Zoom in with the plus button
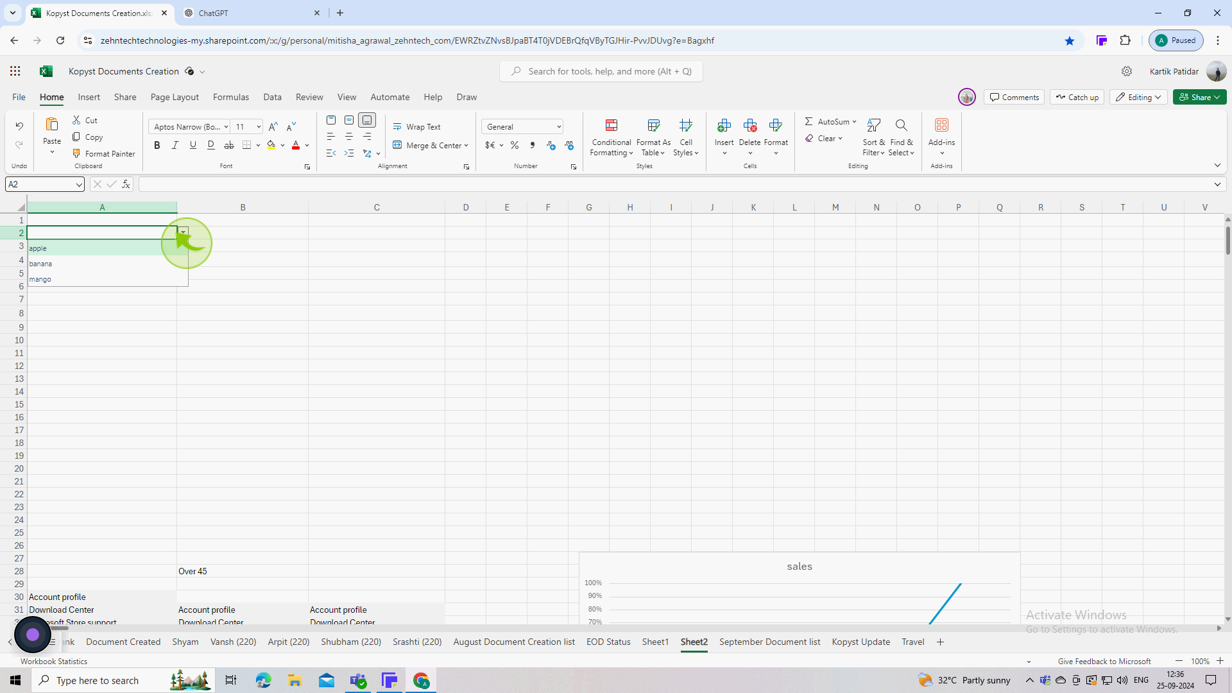Image resolution: width=1232 pixels, height=693 pixels. (1220, 661)
